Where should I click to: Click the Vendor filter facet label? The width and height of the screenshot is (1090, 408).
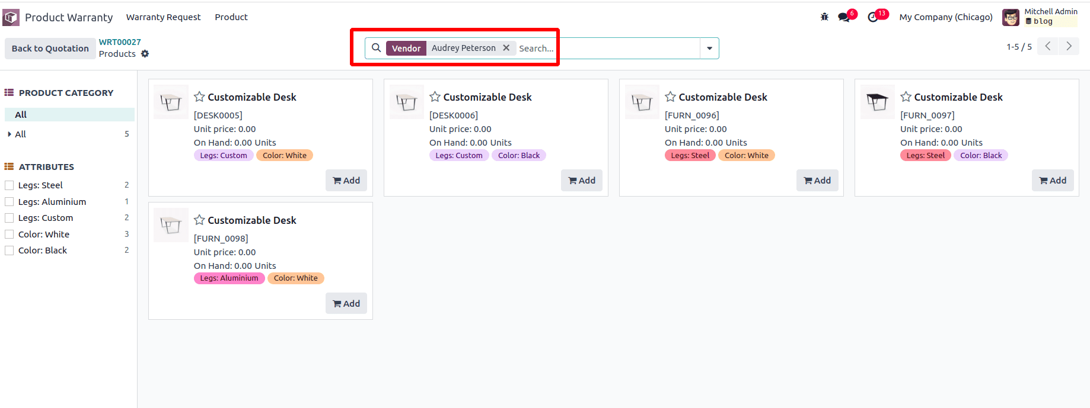406,48
